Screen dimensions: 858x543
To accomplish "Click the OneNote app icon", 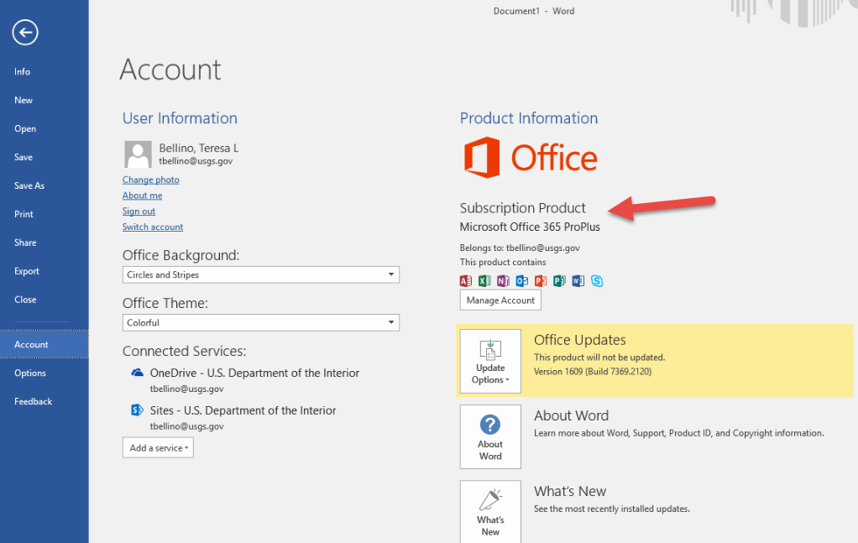I will pyautogui.click(x=503, y=281).
